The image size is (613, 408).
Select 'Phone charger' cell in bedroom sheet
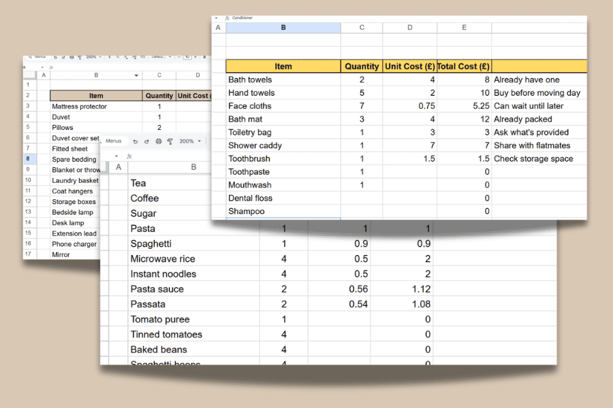[75, 244]
